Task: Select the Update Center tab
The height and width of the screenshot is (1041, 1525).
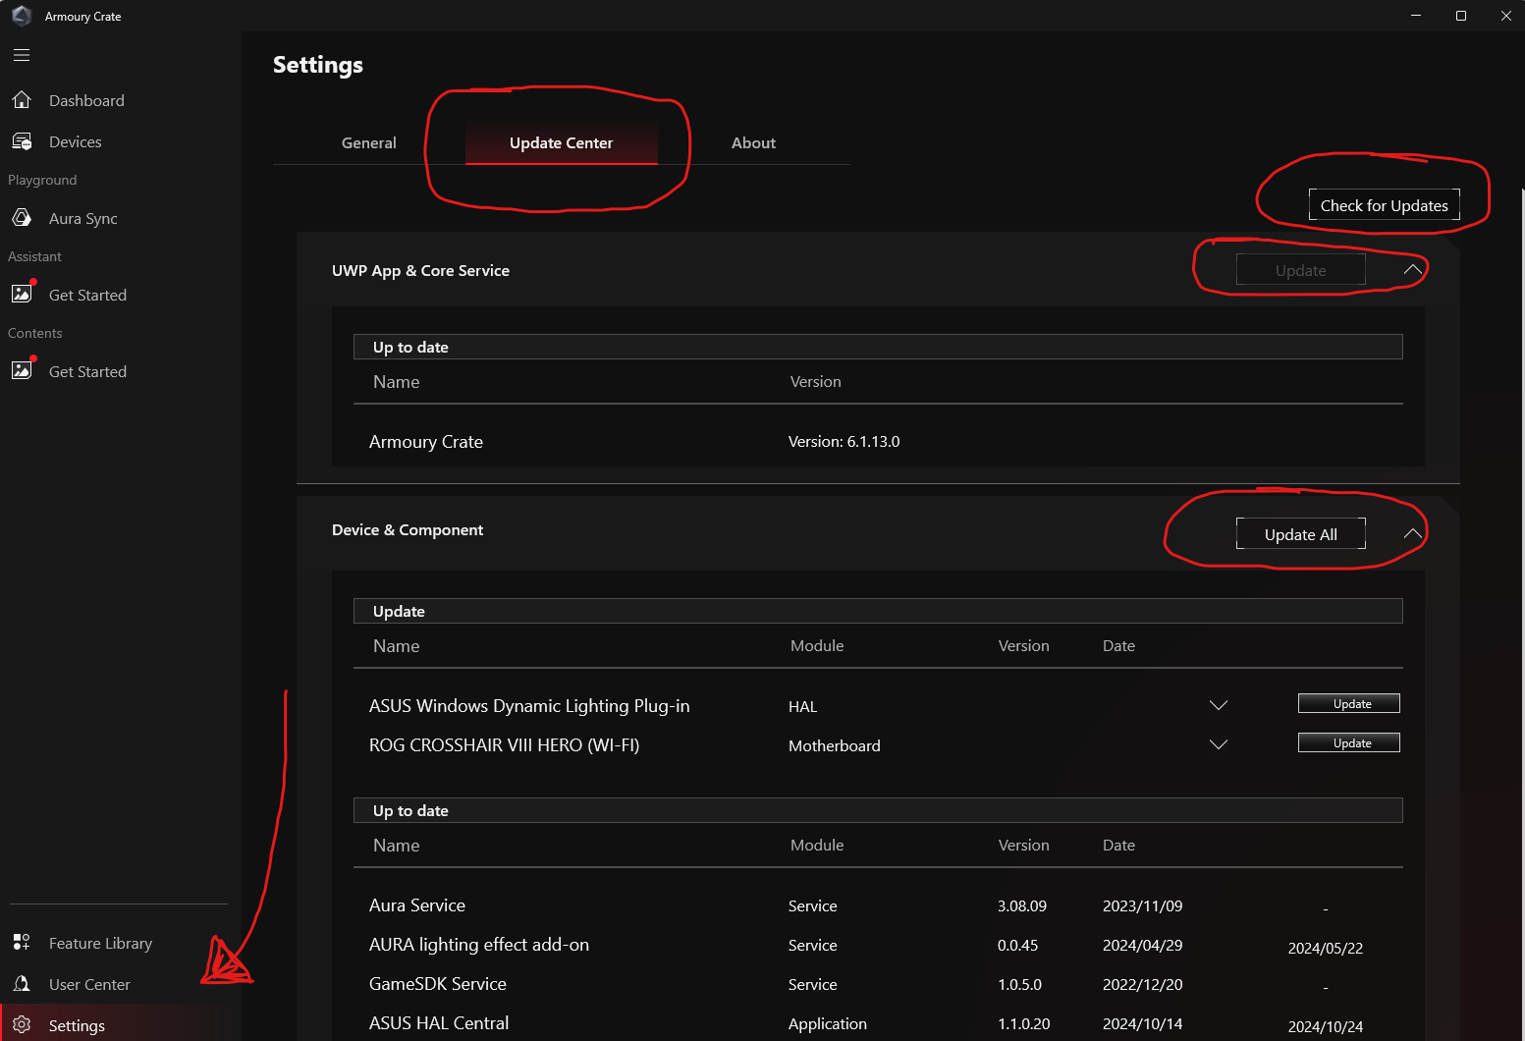Action: click(562, 142)
